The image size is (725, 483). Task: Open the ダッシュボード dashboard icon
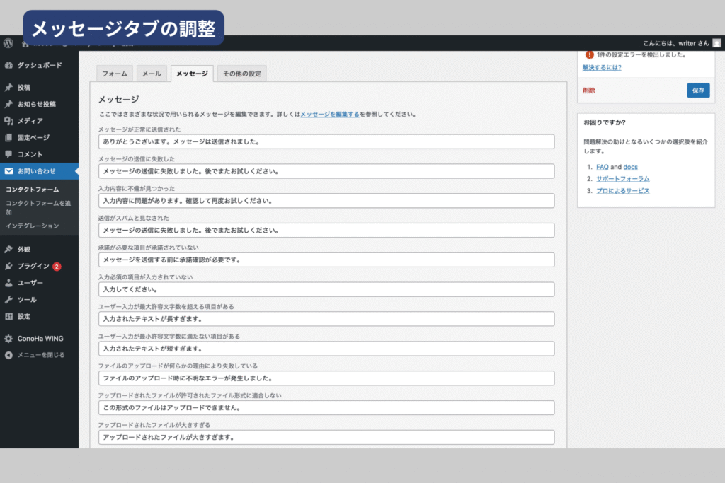pos(8,66)
